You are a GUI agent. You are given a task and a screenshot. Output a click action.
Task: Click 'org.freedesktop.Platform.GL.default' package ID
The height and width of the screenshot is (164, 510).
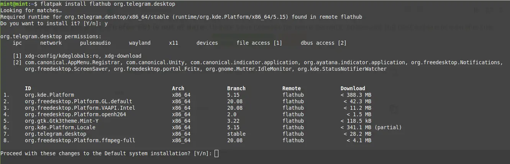79,101
